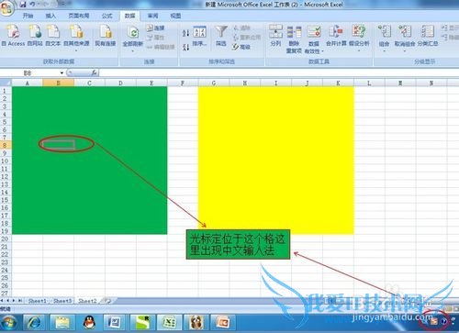Click connection Properties (属性) button
The width and height of the screenshot is (459, 333).
(155, 38)
